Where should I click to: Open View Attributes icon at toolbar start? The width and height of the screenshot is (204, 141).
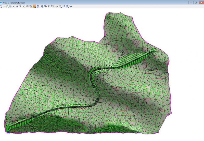[1, 6]
